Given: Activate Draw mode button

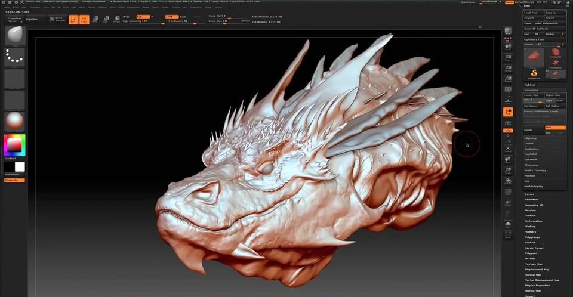Looking at the screenshot, I should [84, 19].
